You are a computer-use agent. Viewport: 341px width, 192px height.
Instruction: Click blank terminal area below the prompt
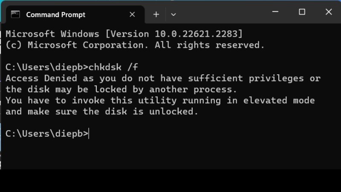170,154
